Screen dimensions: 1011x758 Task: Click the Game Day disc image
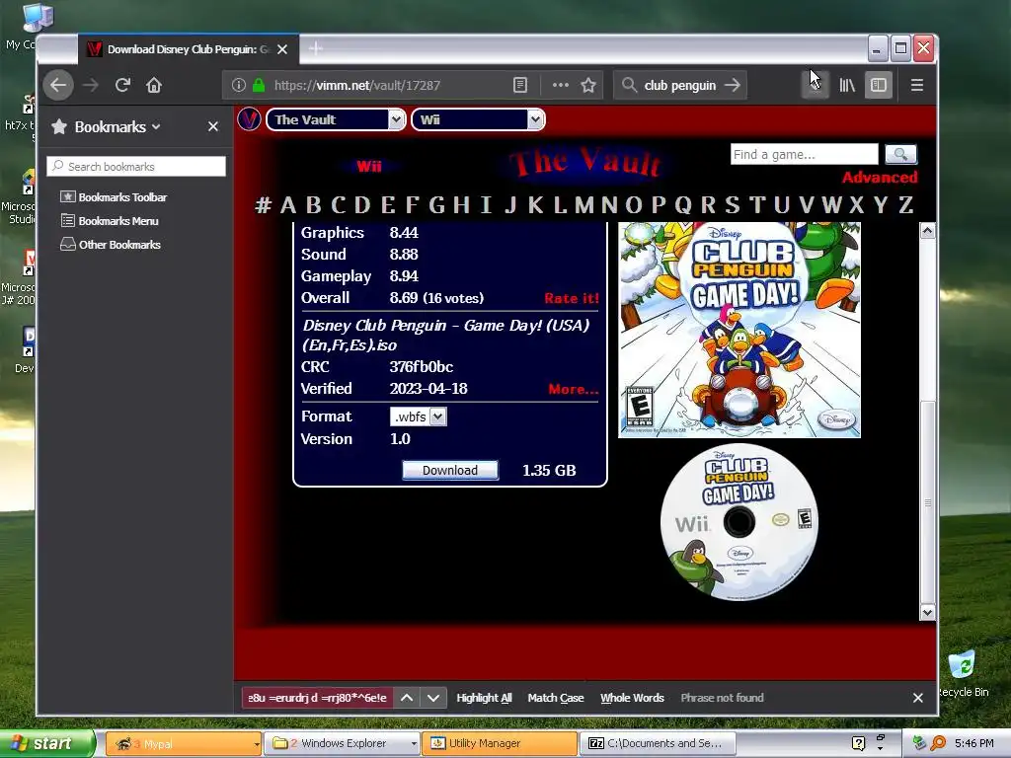click(739, 522)
